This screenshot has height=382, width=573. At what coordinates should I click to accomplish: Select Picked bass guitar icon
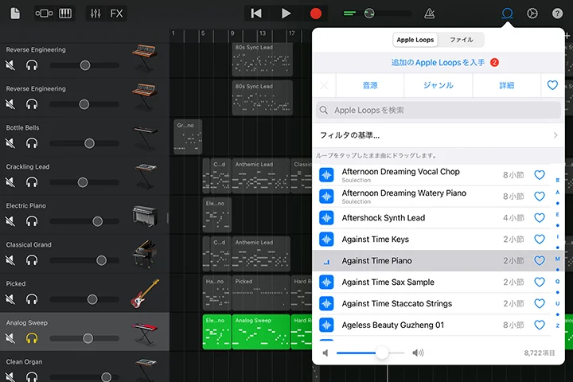[145, 294]
